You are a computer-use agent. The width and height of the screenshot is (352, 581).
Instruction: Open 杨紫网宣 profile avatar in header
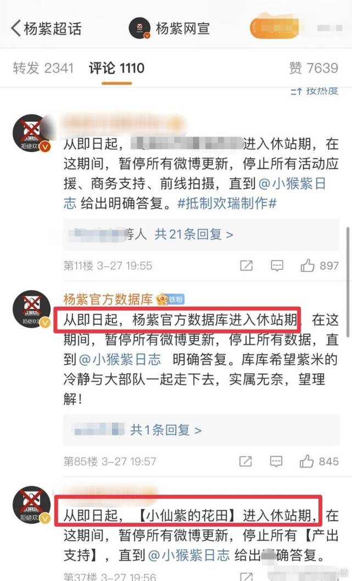click(139, 28)
